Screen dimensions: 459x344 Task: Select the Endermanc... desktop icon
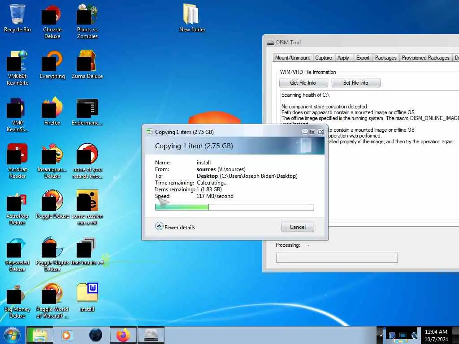pos(87,112)
